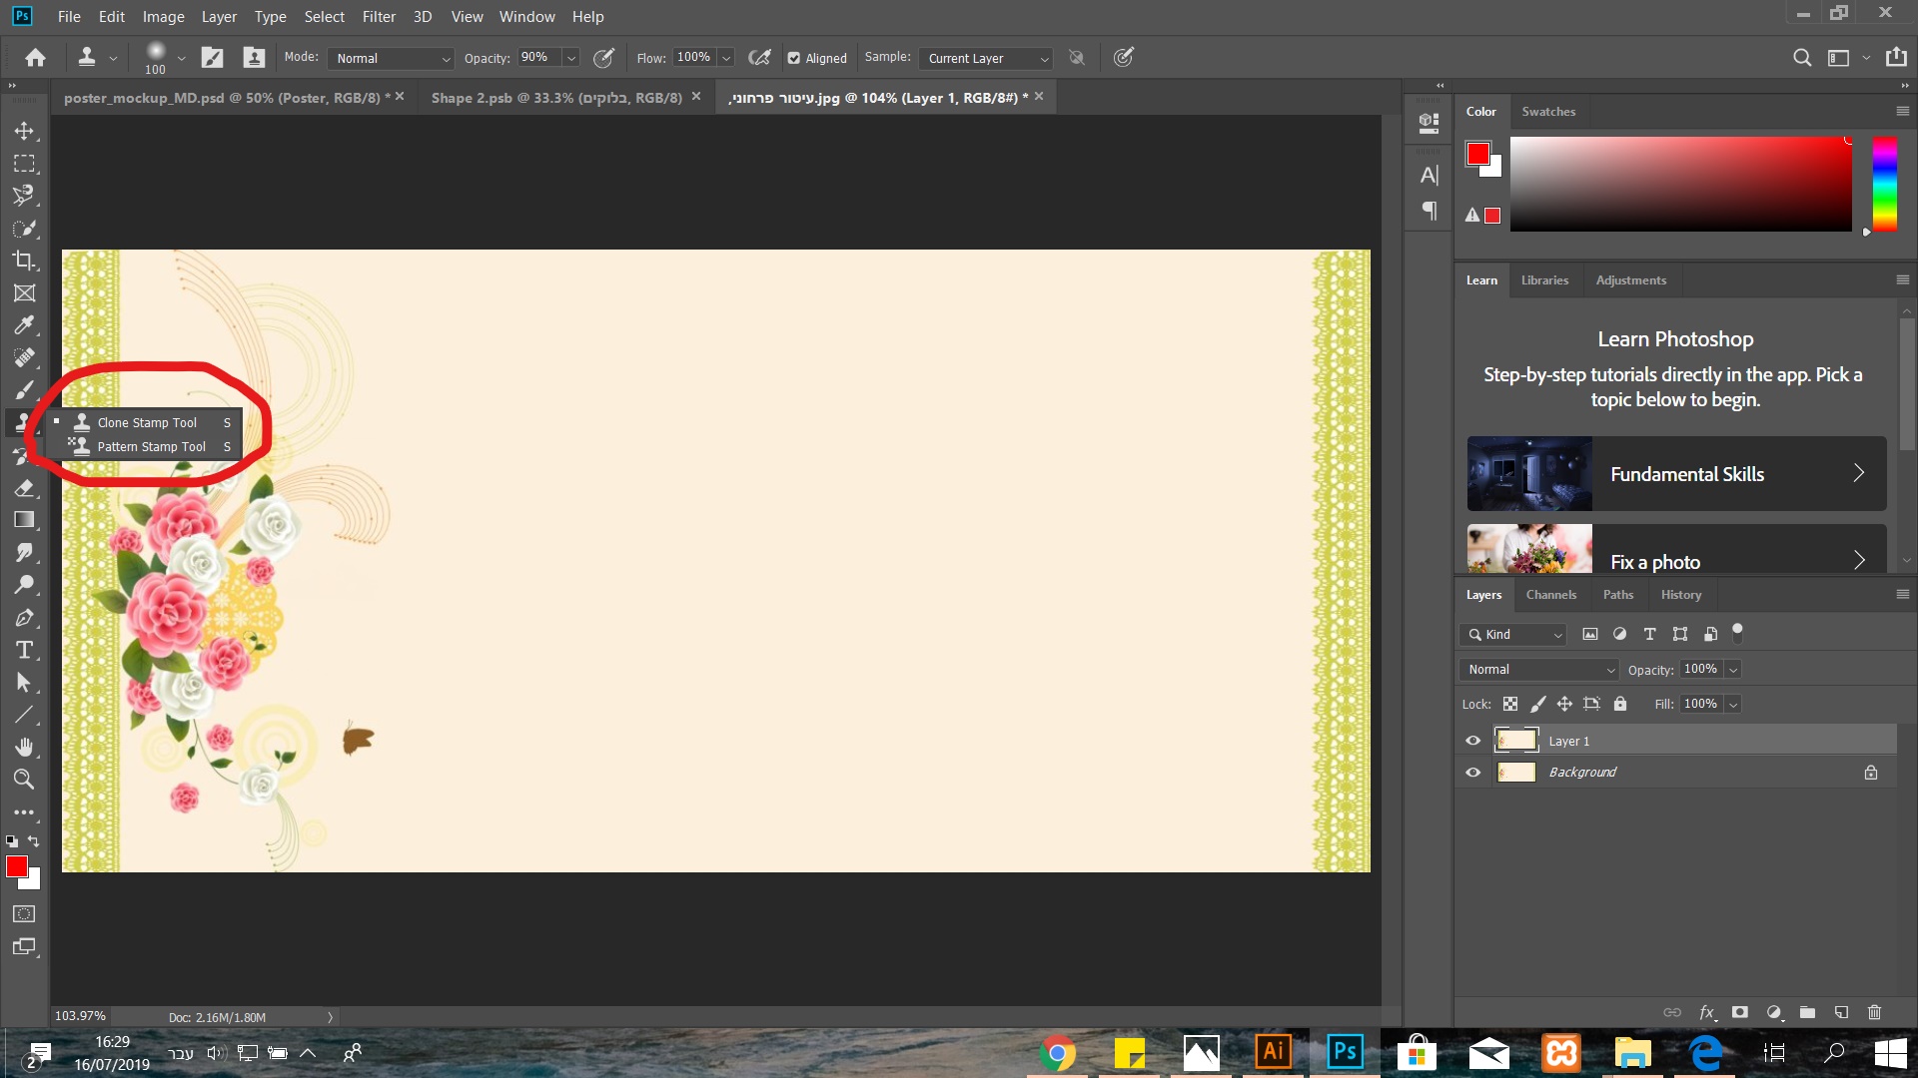Select the Eraser tool
The image size is (1918, 1078).
[x=24, y=488]
